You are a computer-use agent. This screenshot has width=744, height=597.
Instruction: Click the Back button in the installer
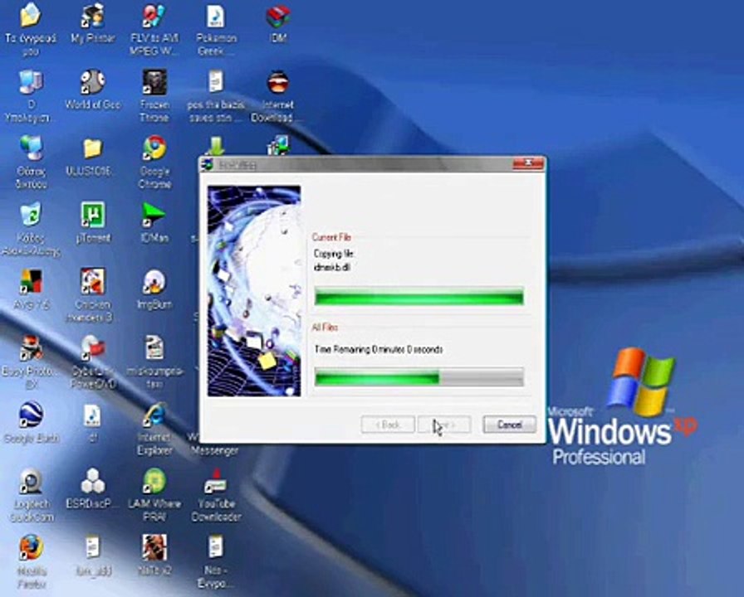388,425
